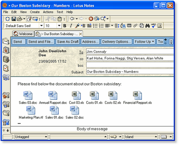Image resolution: width=179 pixels, height=145 pixels.
Task: Click the Bullet list icon
Action: [95, 26]
